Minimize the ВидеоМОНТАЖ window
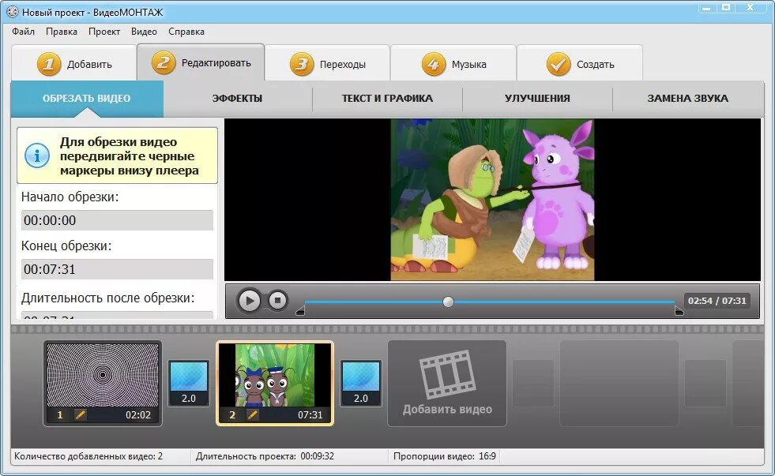The height and width of the screenshot is (476, 775). (x=707, y=7)
